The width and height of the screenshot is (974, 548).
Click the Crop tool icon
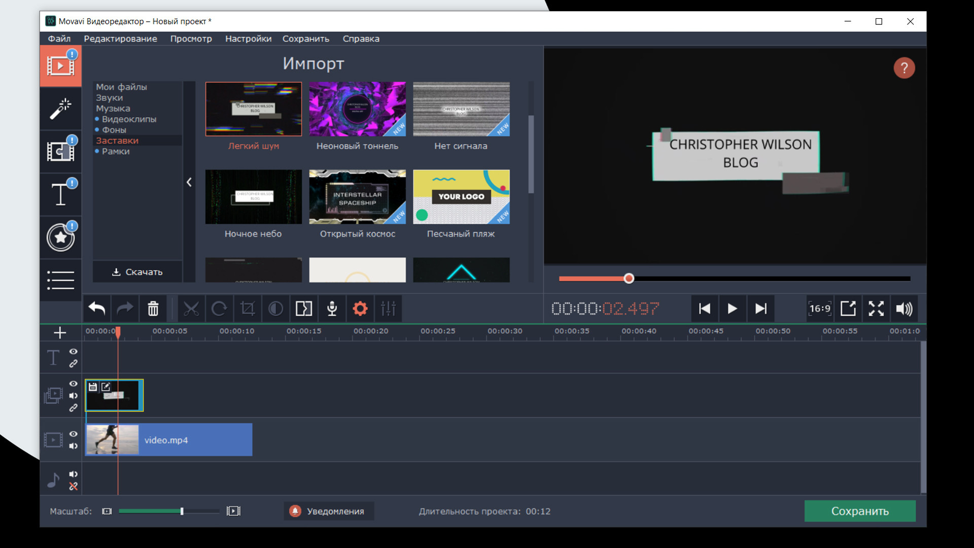pyautogui.click(x=248, y=309)
